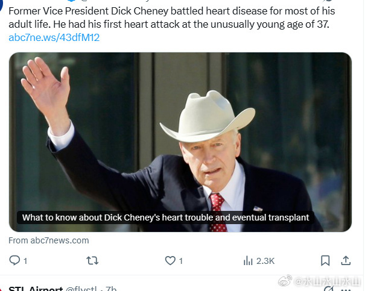Click the reply count number

25,261
